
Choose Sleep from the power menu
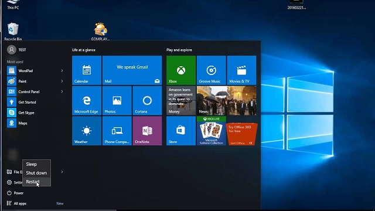36,164
